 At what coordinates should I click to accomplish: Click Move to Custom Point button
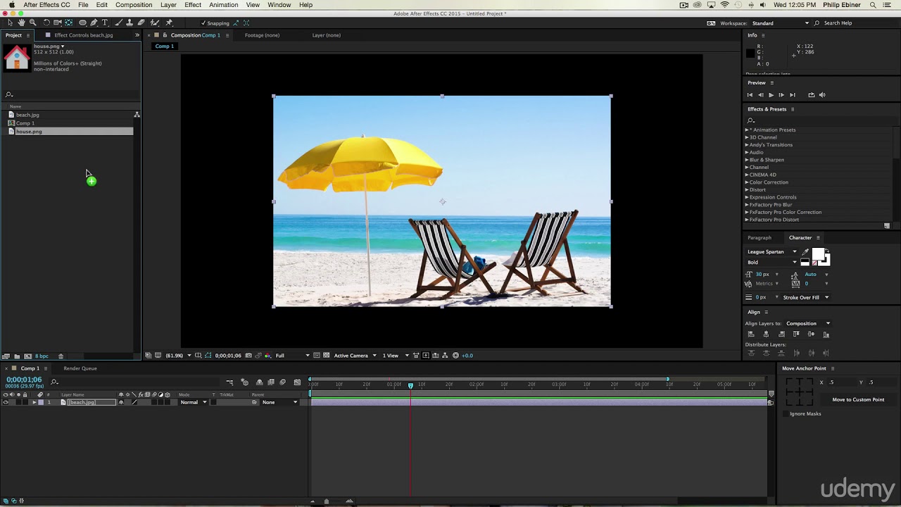tap(858, 400)
